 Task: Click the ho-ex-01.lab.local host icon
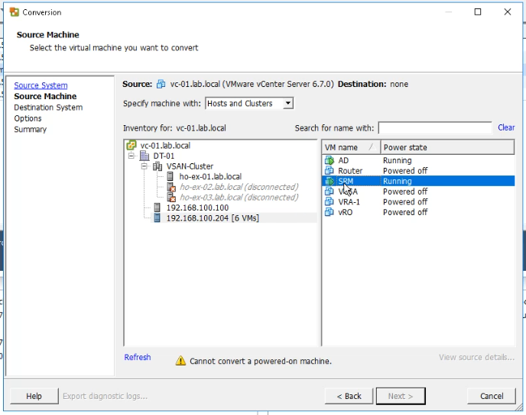pos(170,176)
